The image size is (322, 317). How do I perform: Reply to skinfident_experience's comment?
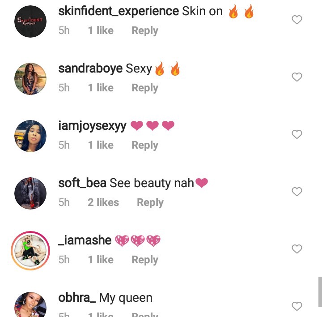[x=145, y=30]
